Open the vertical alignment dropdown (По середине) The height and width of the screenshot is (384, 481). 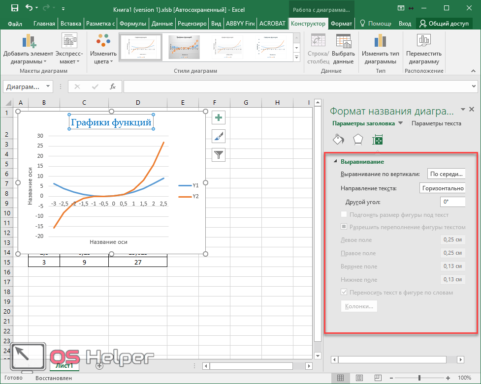446,174
